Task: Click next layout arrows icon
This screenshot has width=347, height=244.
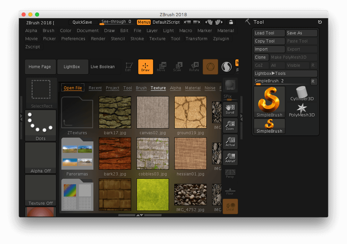Action: coord(197,22)
